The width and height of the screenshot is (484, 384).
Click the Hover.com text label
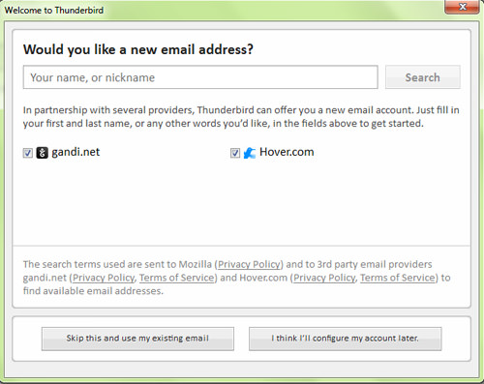click(287, 152)
